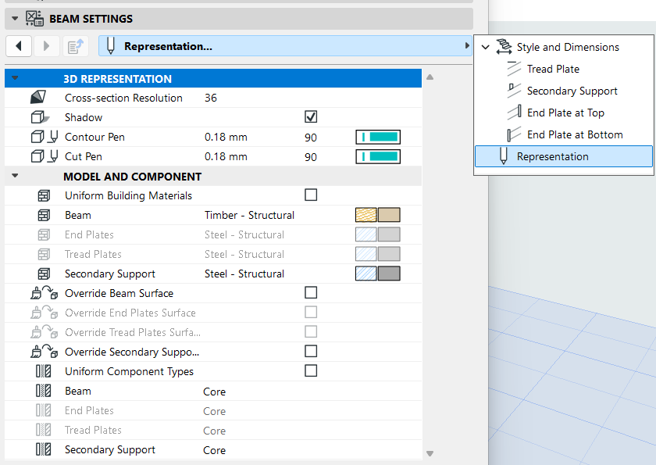Select Tread Plate page
The image size is (656, 465).
pos(553,69)
